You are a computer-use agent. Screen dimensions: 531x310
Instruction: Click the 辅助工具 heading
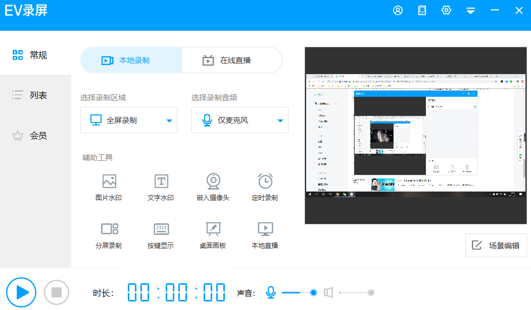point(98,157)
